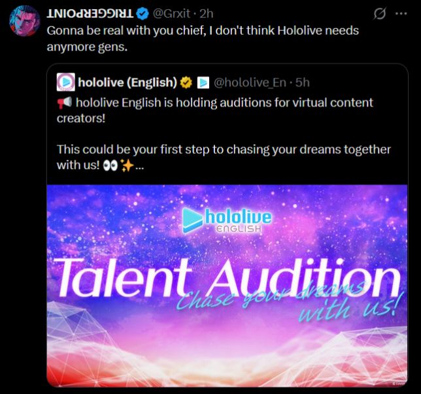Open the @hololive_En handle link
The image size is (421, 394).
250,82
